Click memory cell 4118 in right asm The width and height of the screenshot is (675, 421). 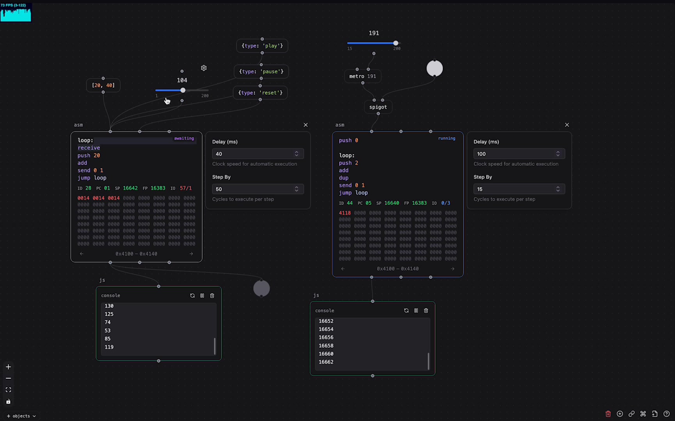(x=345, y=213)
